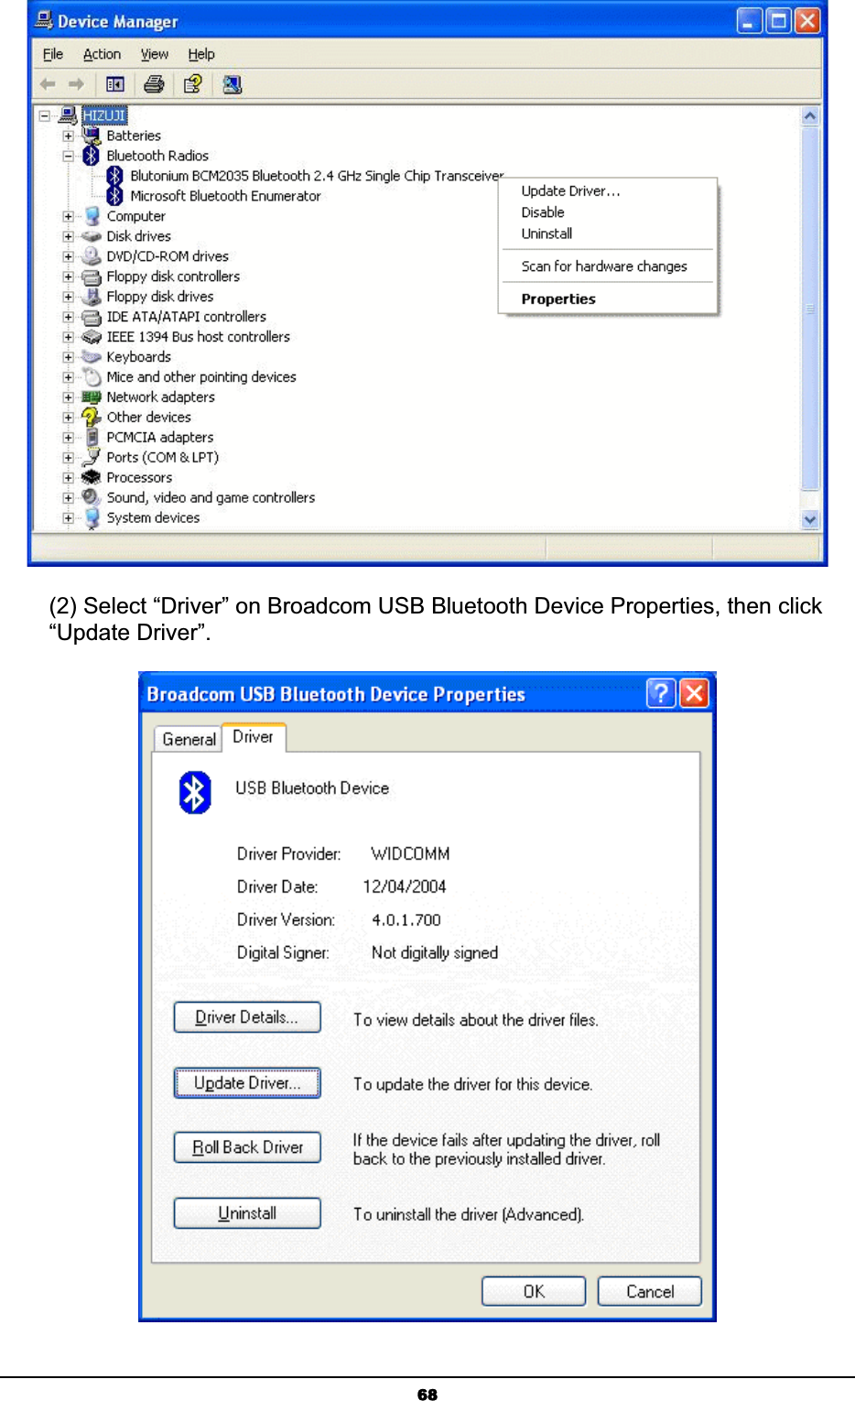Click the Scan for hardware changes toolbar icon
Screen dimensions: 855x1401
click(233, 84)
